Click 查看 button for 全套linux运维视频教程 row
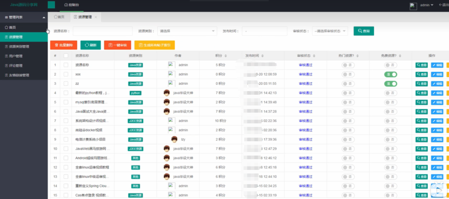Screen dimensions: 449x199 [x=422, y=167]
